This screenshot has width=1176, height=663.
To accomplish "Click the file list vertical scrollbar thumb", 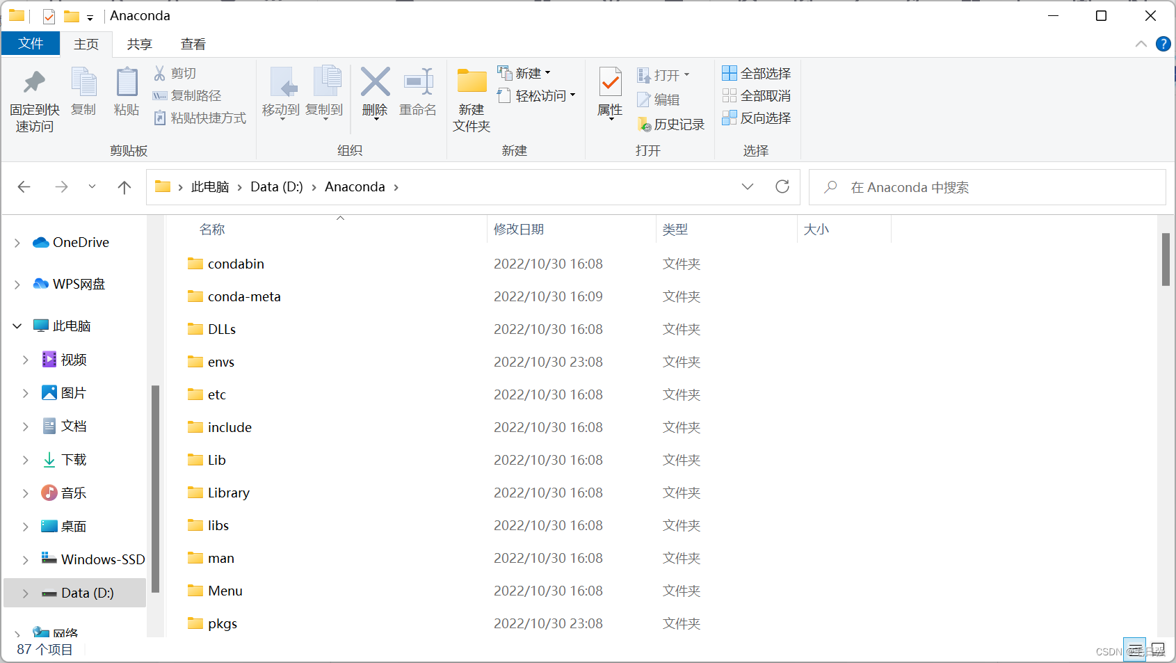I will pos(1166,259).
